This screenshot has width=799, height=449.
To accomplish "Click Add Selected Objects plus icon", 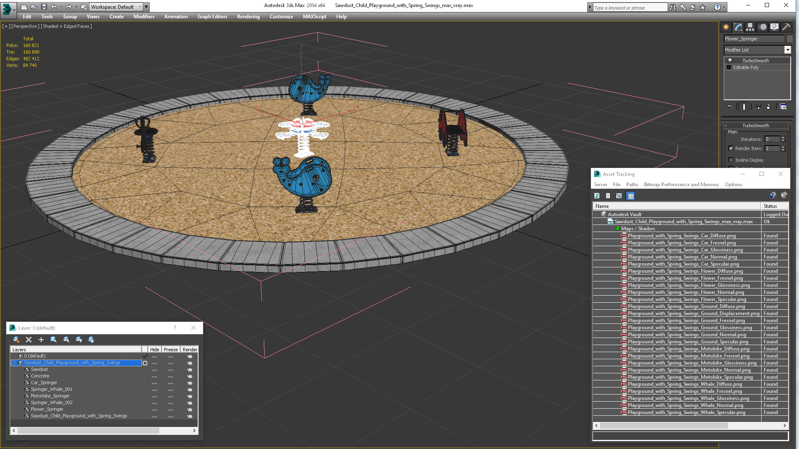I will (41, 340).
